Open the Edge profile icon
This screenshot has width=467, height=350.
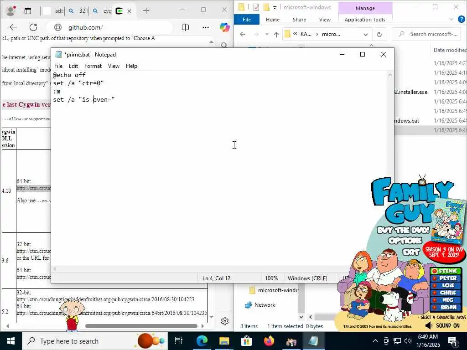[11, 10]
